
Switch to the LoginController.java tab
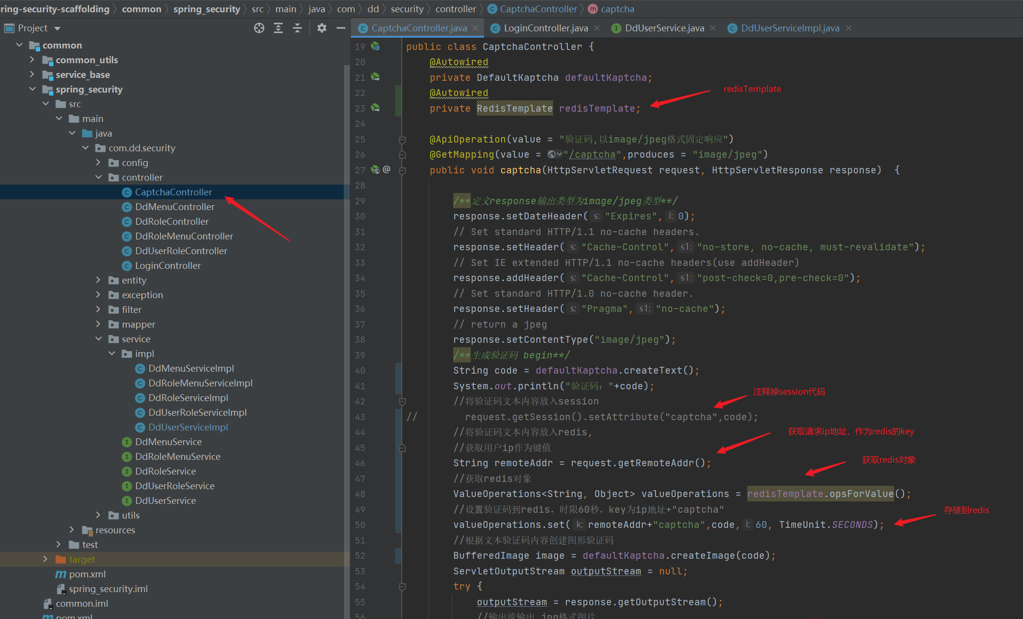(x=545, y=28)
